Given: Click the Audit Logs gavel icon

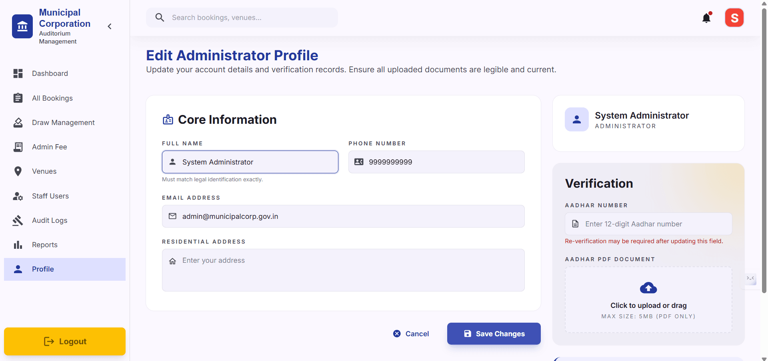Looking at the screenshot, I should [x=18, y=220].
